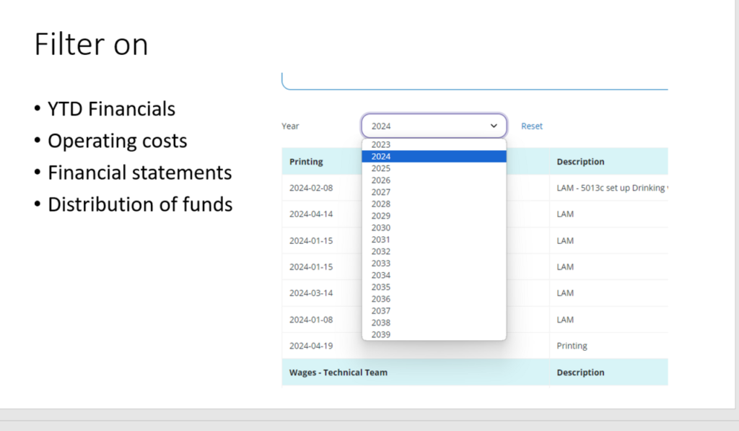Select 2023 from the year list

pos(381,144)
